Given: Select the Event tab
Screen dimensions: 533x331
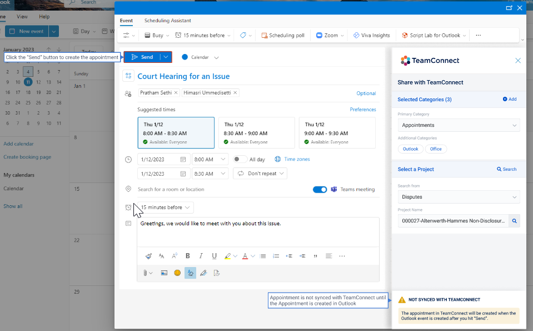Looking at the screenshot, I should 126,21.
